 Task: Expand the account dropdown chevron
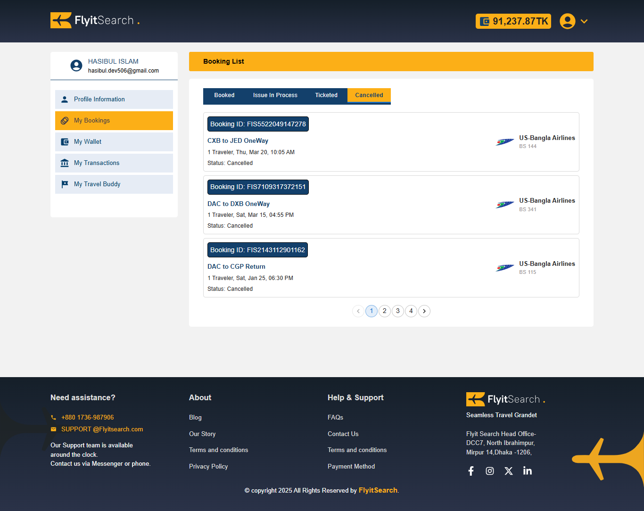584,21
